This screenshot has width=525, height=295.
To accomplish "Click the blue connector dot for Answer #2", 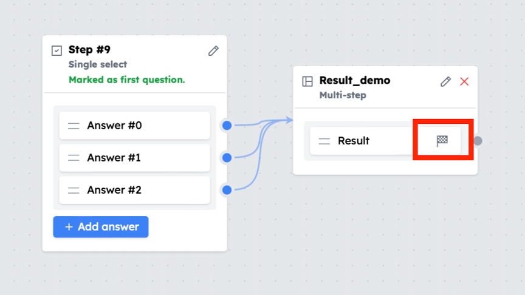I will (227, 190).
